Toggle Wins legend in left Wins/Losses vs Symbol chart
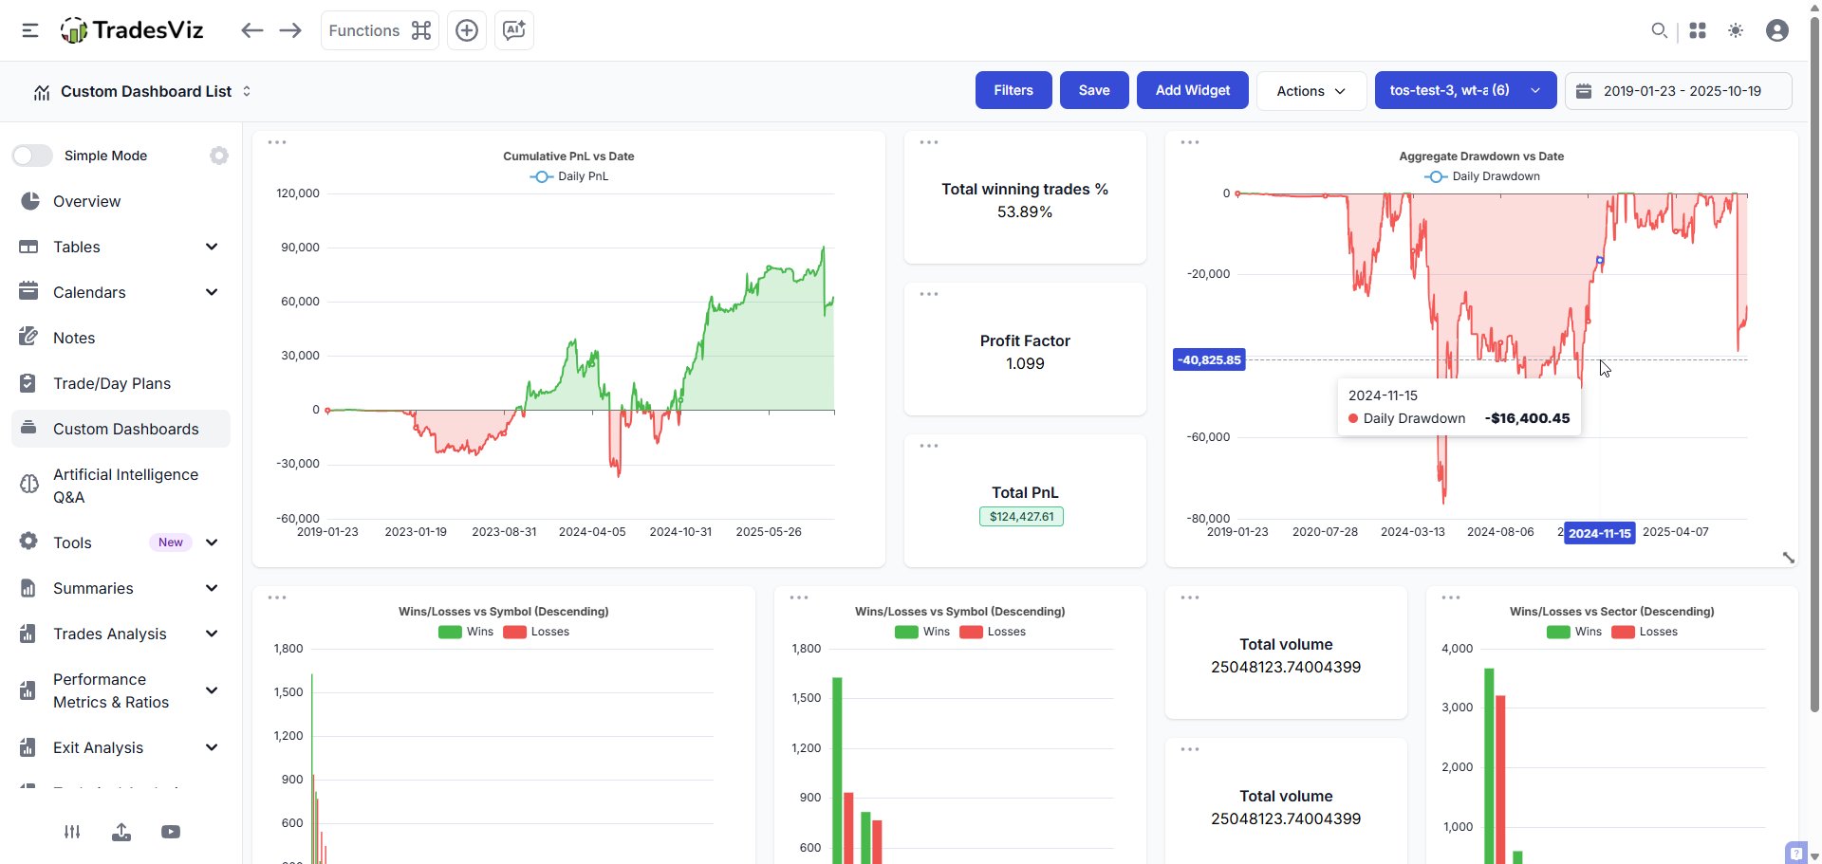 click(x=465, y=632)
